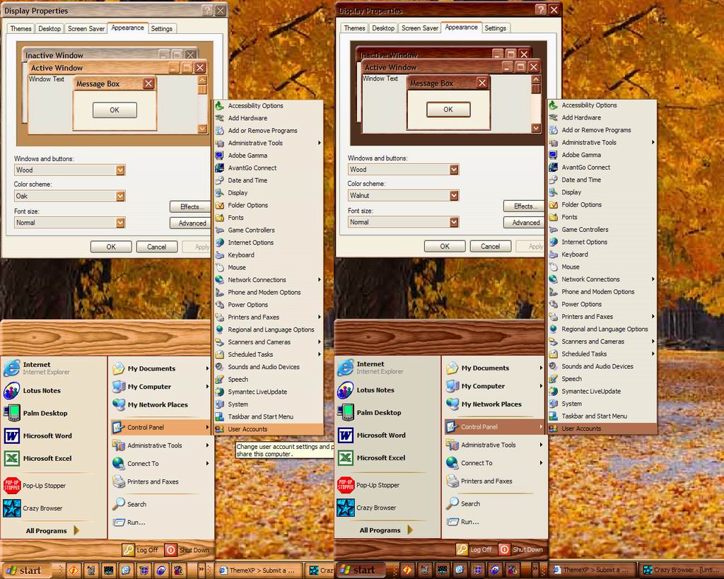Click the Effects button in Oak-themed dialog
This screenshot has height=579, width=724.
coord(192,206)
